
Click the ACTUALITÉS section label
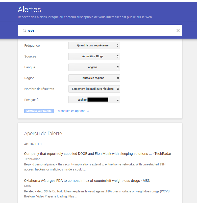(33, 144)
